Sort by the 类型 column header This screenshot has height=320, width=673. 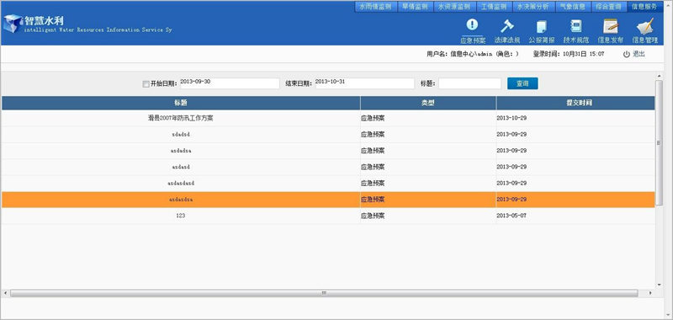[x=428, y=103]
